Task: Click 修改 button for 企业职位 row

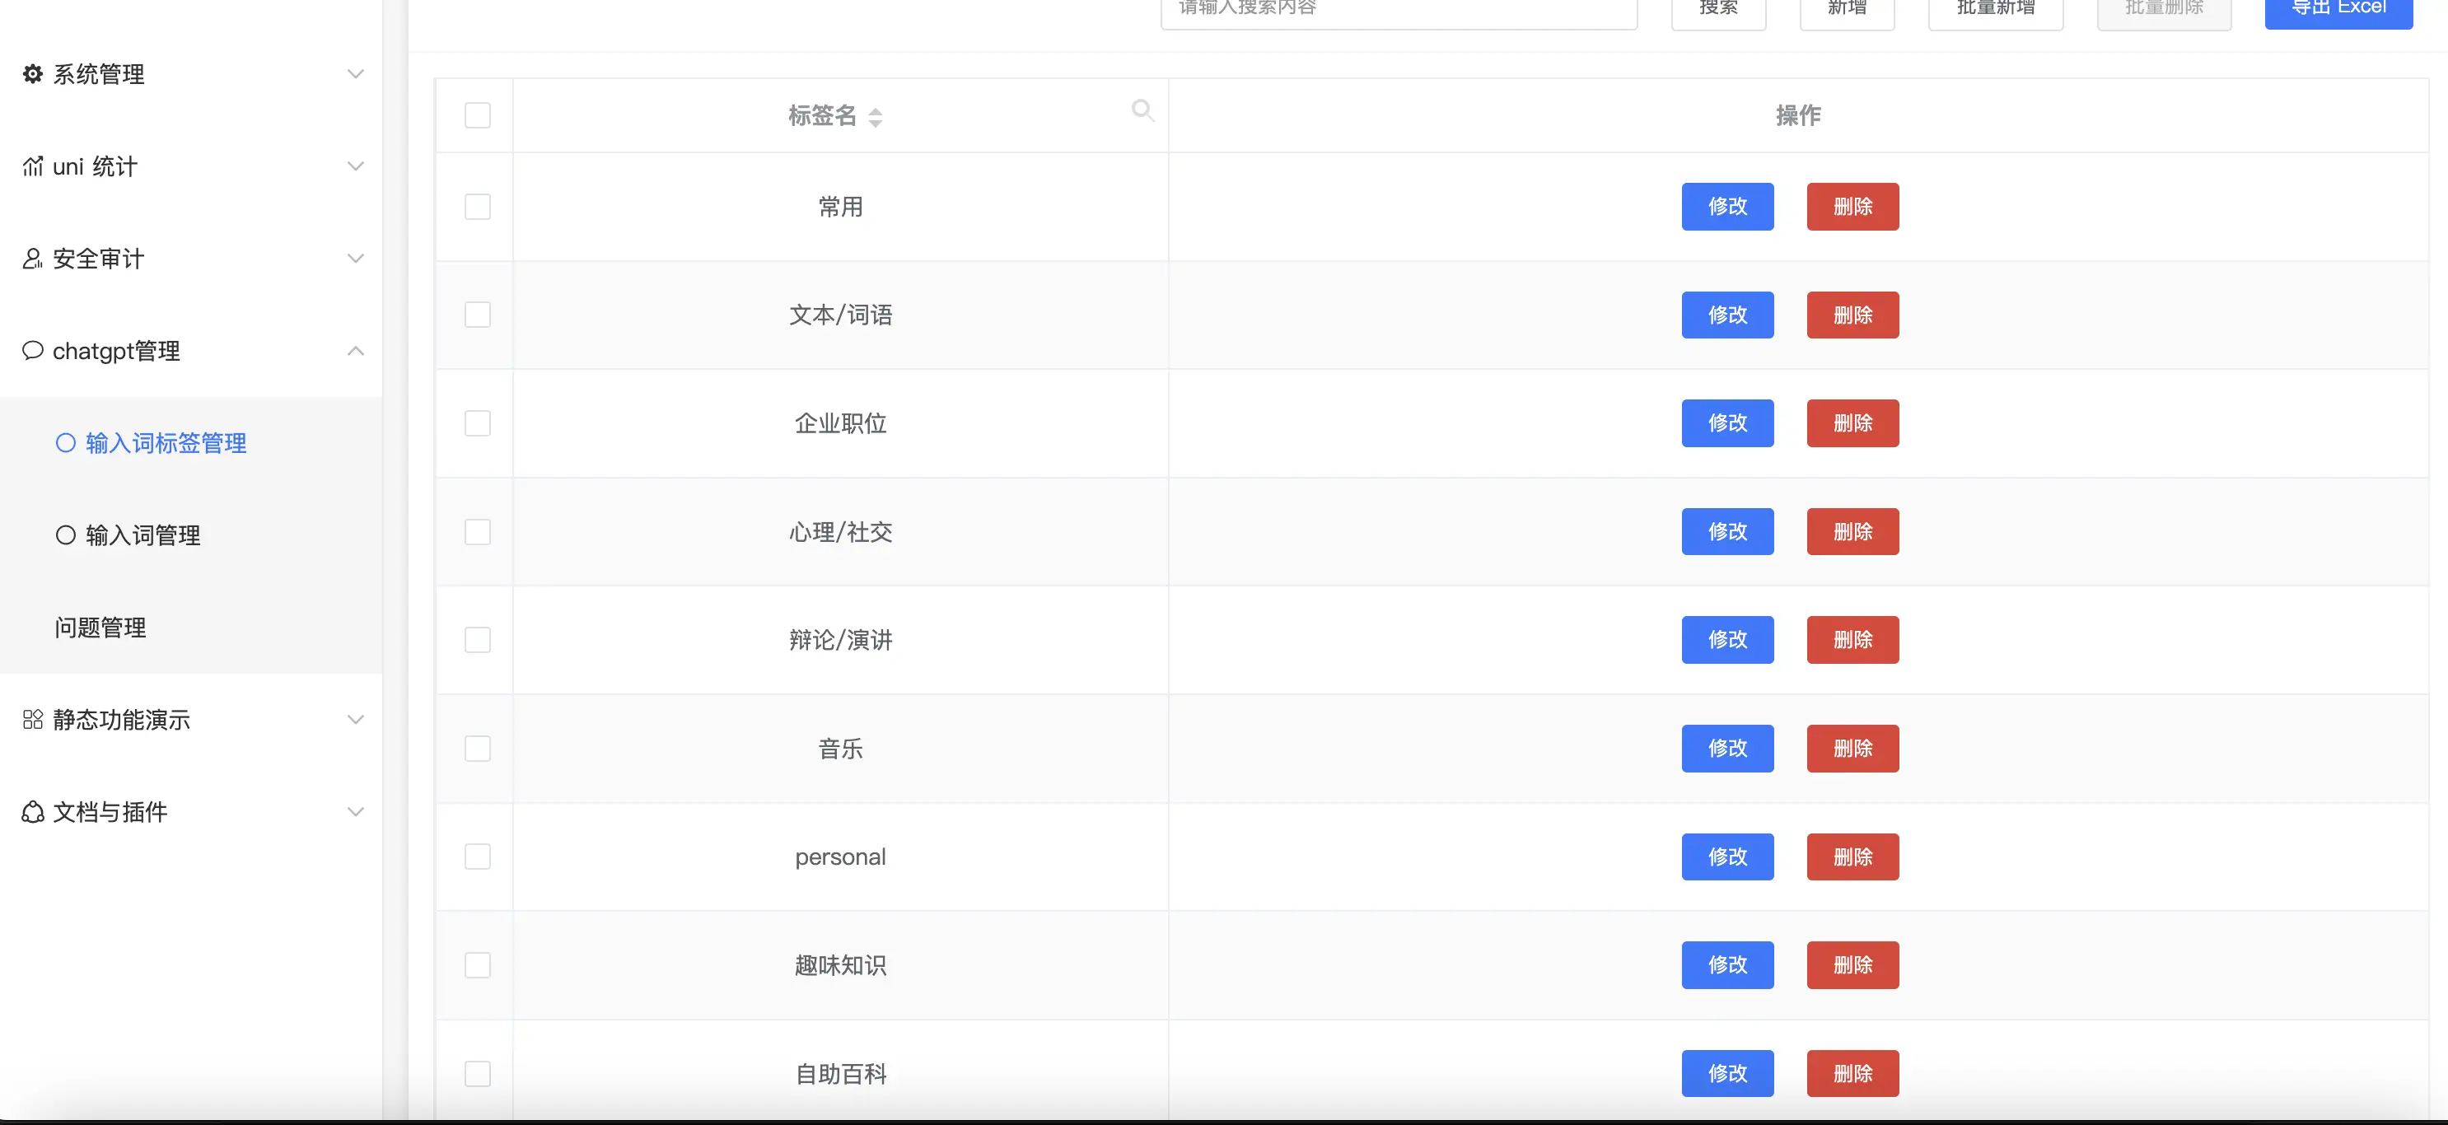Action: pyautogui.click(x=1726, y=422)
